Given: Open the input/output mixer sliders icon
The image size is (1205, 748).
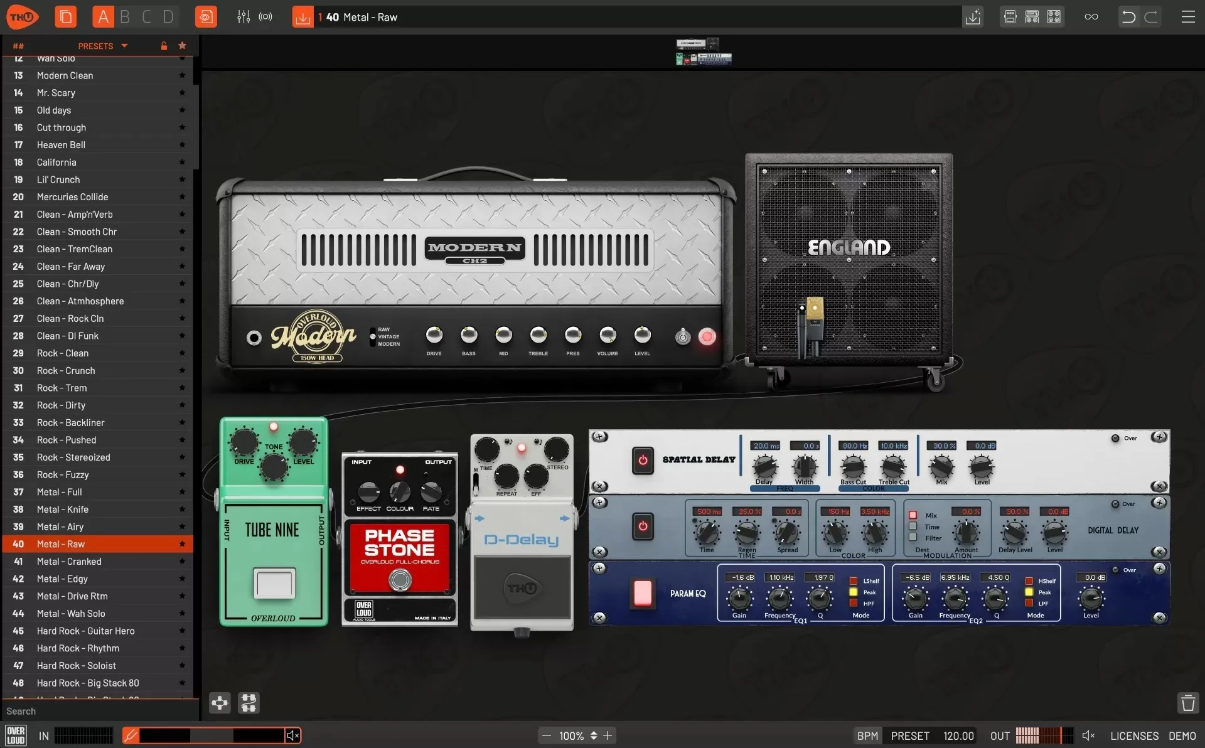Looking at the screenshot, I should (x=243, y=17).
